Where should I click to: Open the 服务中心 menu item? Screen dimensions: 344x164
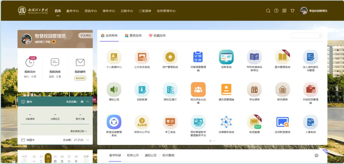73,11
